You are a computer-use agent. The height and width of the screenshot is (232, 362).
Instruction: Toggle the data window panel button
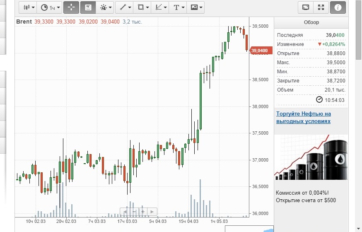pyautogui.click(x=88, y=7)
